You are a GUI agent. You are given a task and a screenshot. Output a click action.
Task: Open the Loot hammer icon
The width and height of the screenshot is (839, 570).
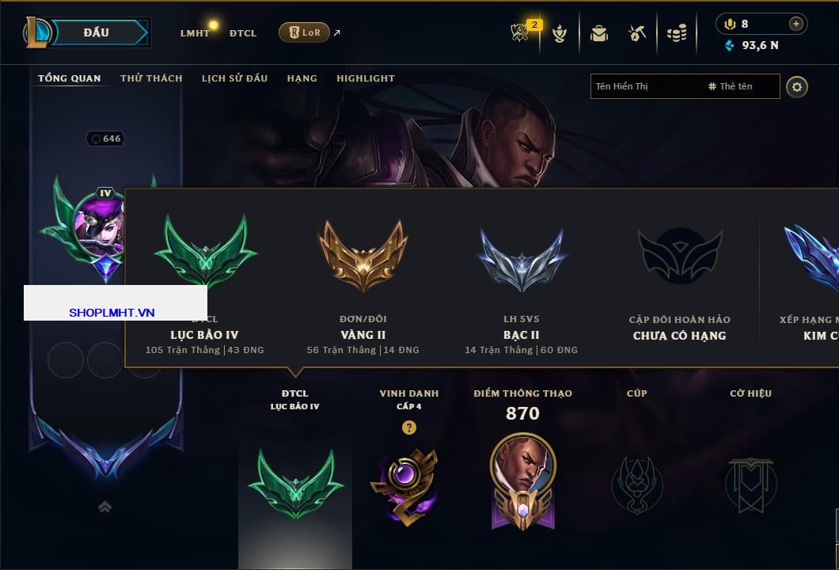[636, 33]
